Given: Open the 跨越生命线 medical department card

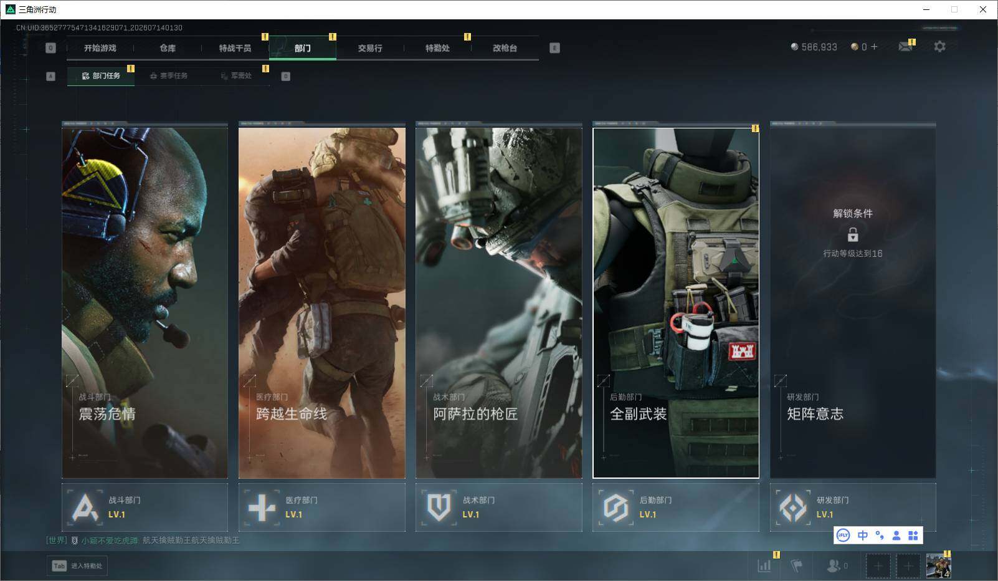Looking at the screenshot, I should 322,303.
